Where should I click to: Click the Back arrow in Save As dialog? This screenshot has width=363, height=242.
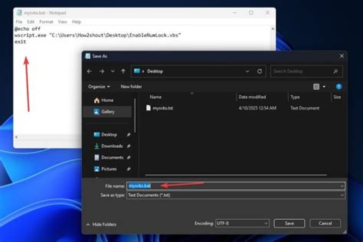pyautogui.click(x=89, y=72)
